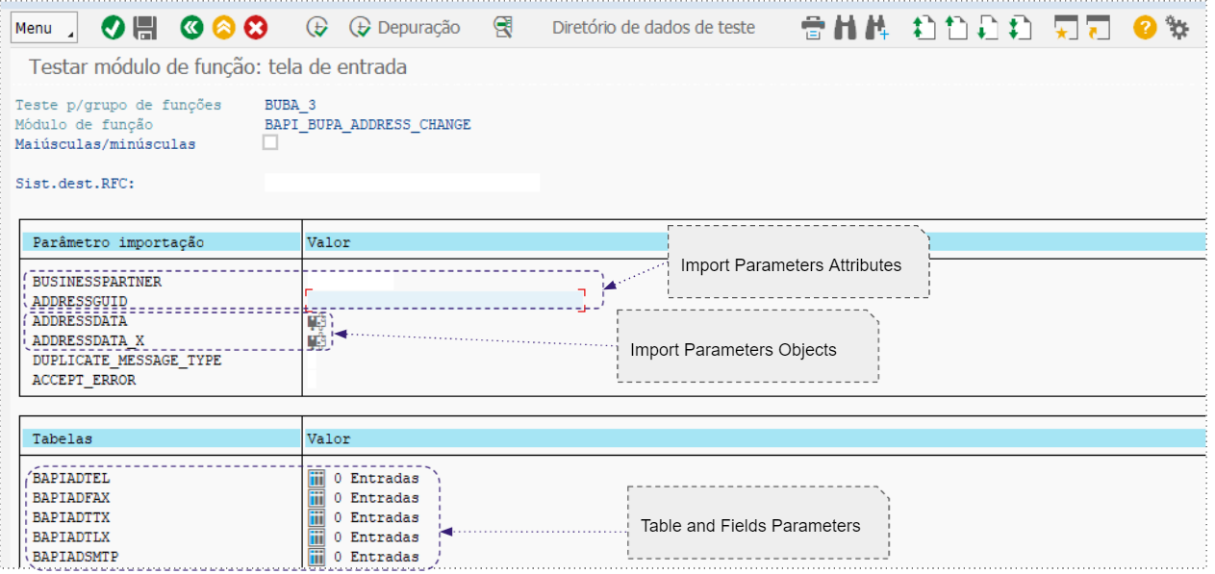Open the gear customize layout icon
This screenshot has height=574, width=1215.
pyautogui.click(x=1177, y=28)
